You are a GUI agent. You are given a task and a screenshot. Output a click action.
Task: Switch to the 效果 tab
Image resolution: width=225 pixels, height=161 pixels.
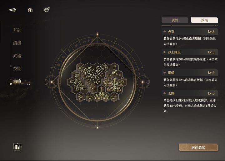[204, 20]
